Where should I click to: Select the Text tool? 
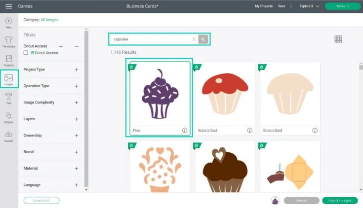[x=8, y=98]
